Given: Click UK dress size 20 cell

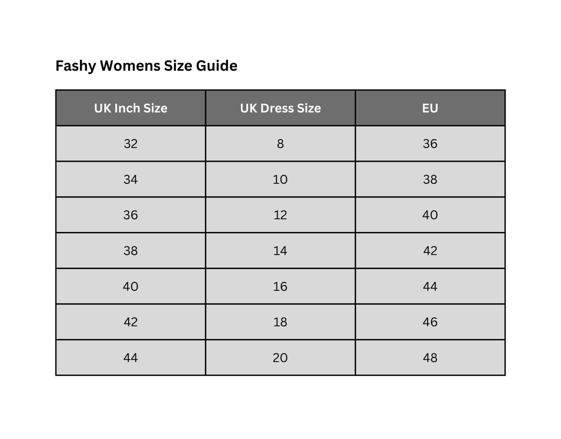Looking at the screenshot, I should point(280,358).
